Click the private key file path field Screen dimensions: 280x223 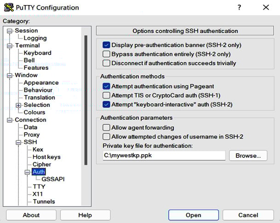coord(164,156)
